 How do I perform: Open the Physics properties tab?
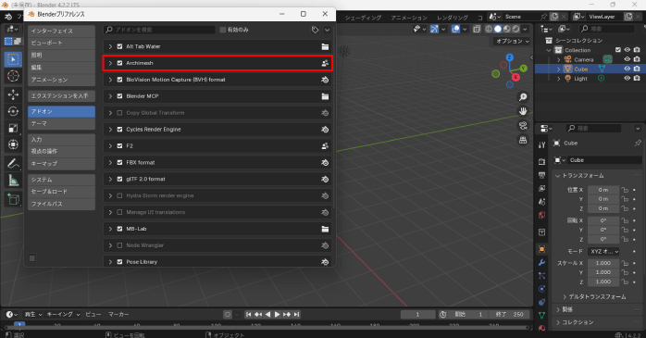[541, 289]
